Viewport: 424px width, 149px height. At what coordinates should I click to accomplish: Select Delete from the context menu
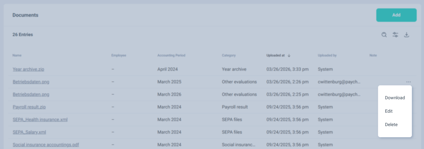pyautogui.click(x=391, y=125)
